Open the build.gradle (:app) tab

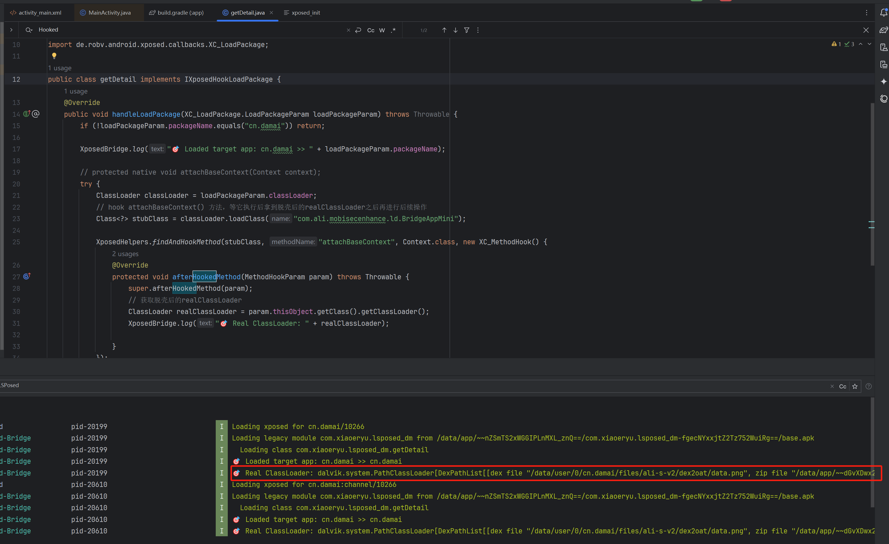(177, 13)
